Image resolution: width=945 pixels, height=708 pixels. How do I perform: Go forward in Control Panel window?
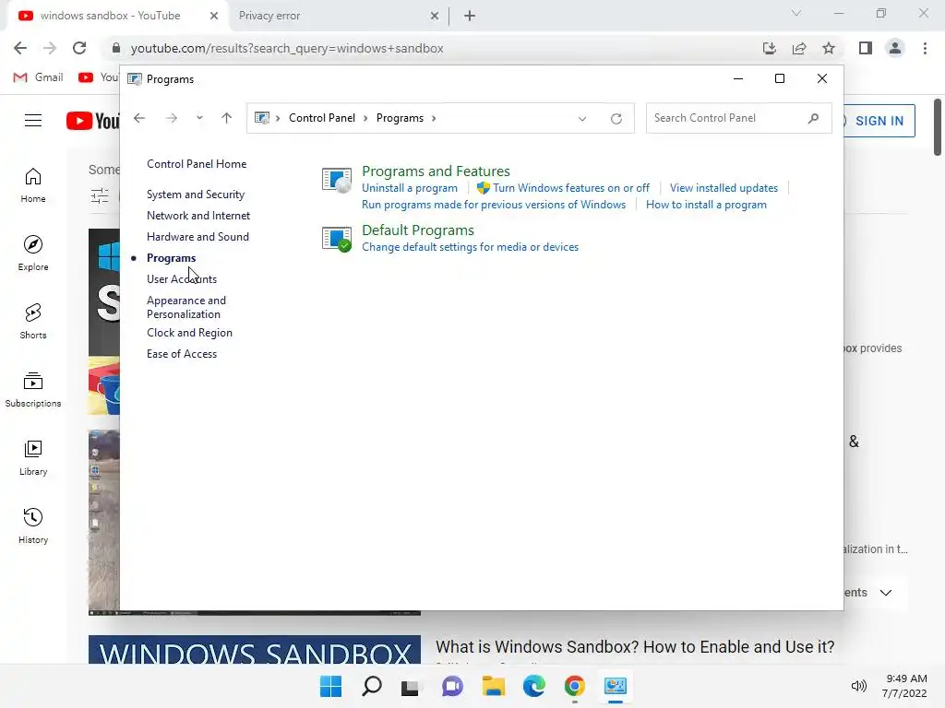click(x=171, y=118)
